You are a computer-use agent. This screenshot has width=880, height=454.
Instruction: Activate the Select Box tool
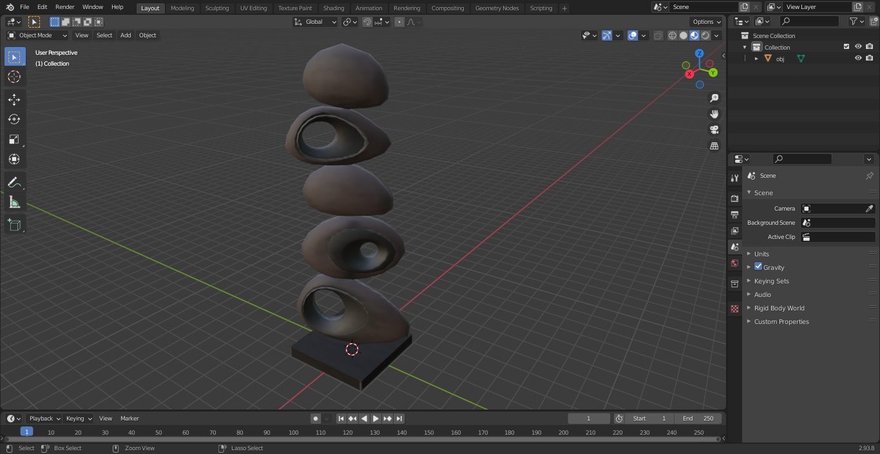[x=14, y=57]
